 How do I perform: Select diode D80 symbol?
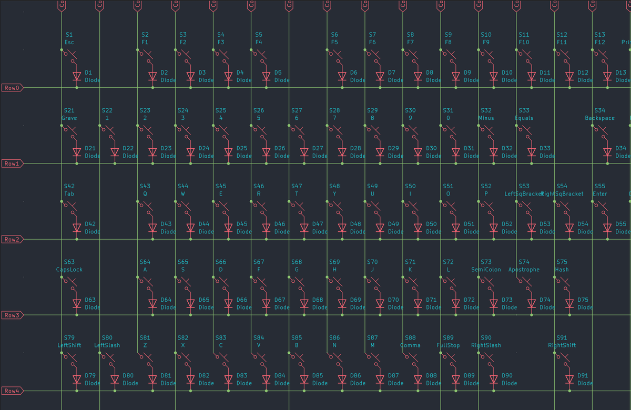(115, 379)
